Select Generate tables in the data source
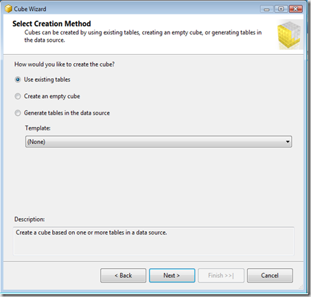This screenshot has height=297, width=311. tap(18, 113)
